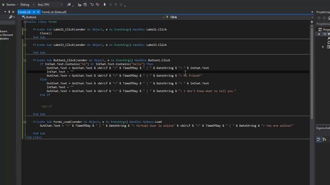Close the left toolbox panel
The height and width of the screenshot is (185, 330).
click(x=13, y=12)
